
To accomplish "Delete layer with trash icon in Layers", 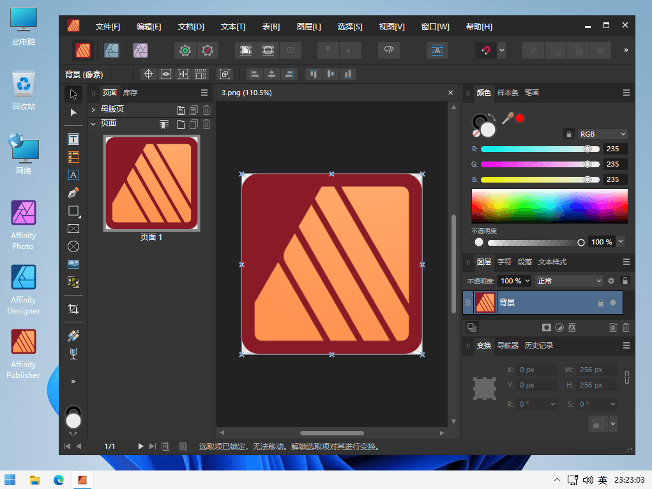I will pyautogui.click(x=626, y=327).
